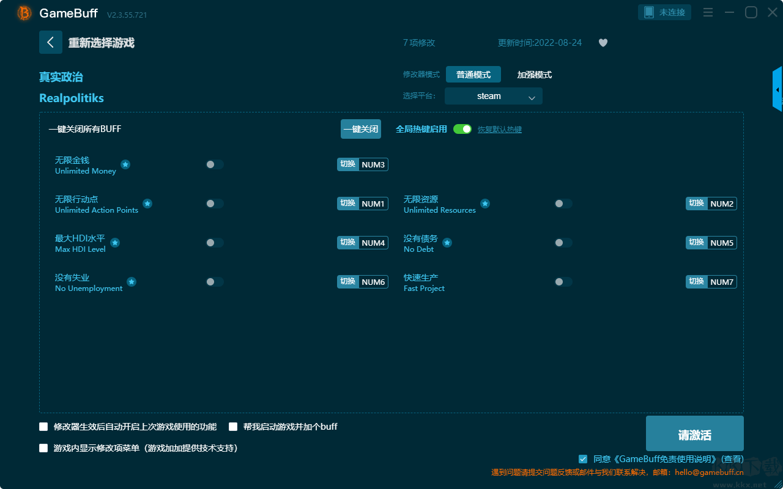Expand the blue side panel arrow on right edge

click(777, 89)
